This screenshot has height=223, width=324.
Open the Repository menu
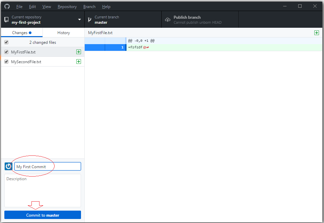pos(67,7)
